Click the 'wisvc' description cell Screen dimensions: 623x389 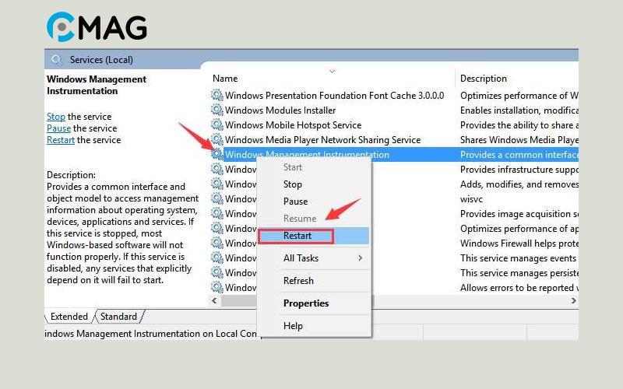point(471,199)
